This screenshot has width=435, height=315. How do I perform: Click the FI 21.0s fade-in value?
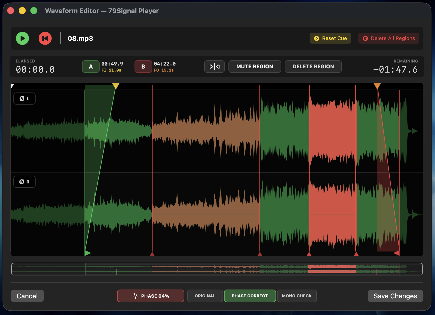pos(111,70)
